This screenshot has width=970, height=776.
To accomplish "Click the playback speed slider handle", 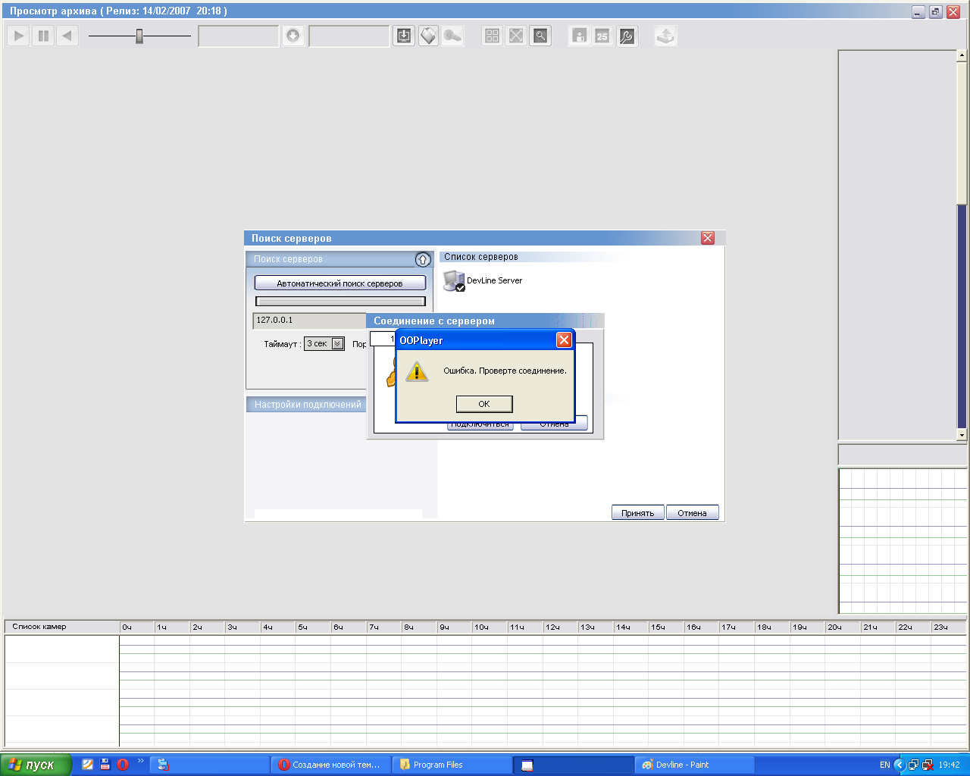I will point(139,36).
